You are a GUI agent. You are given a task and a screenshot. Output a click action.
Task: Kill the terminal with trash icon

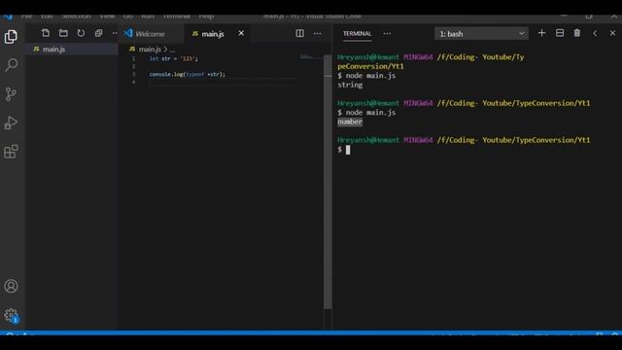(x=577, y=33)
